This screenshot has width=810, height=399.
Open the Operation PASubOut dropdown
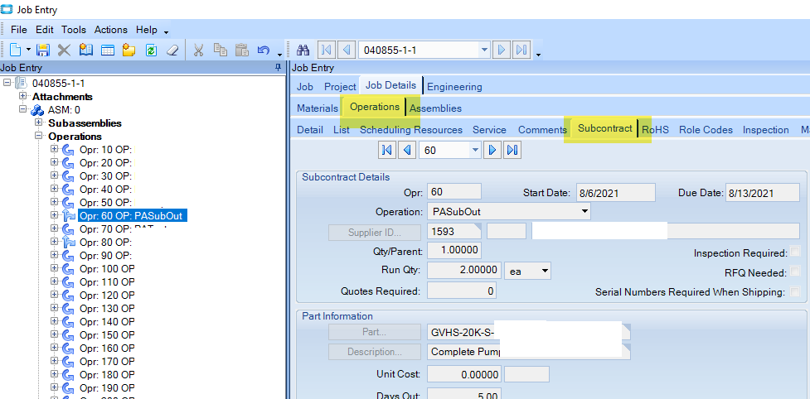[584, 211]
